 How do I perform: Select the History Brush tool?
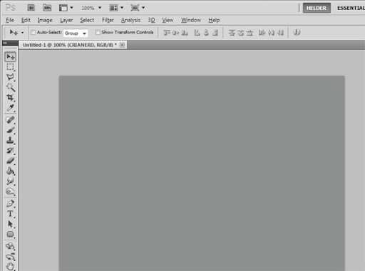(x=10, y=150)
